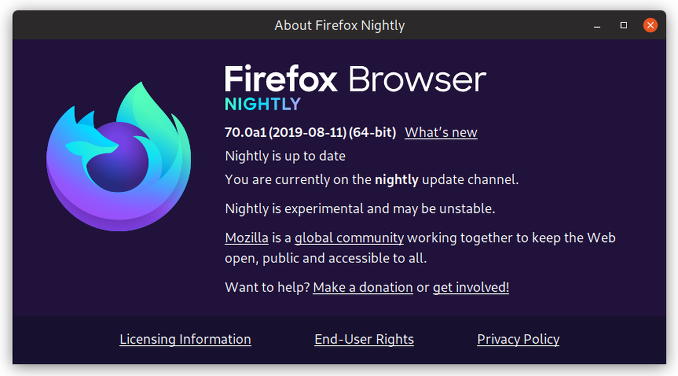Maximize the About Firefox Nightly dialog

point(624,25)
